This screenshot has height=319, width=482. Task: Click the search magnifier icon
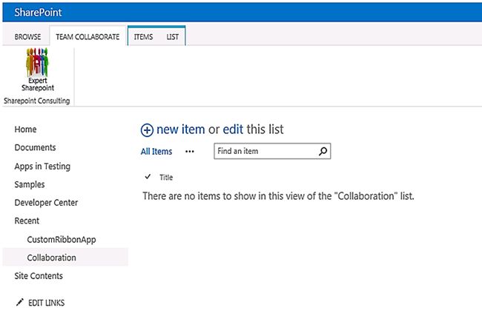[x=323, y=151]
